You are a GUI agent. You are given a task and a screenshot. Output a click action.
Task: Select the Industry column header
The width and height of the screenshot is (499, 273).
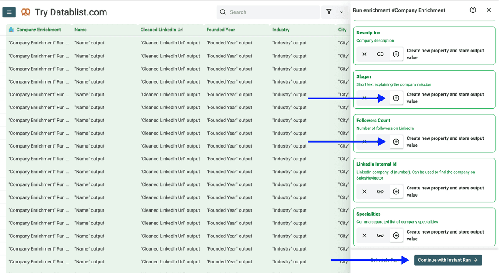pyautogui.click(x=303, y=30)
